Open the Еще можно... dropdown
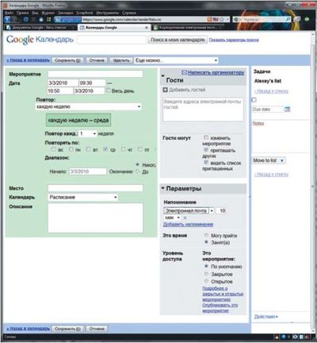The width and height of the screenshot is (317, 343). 176,60
